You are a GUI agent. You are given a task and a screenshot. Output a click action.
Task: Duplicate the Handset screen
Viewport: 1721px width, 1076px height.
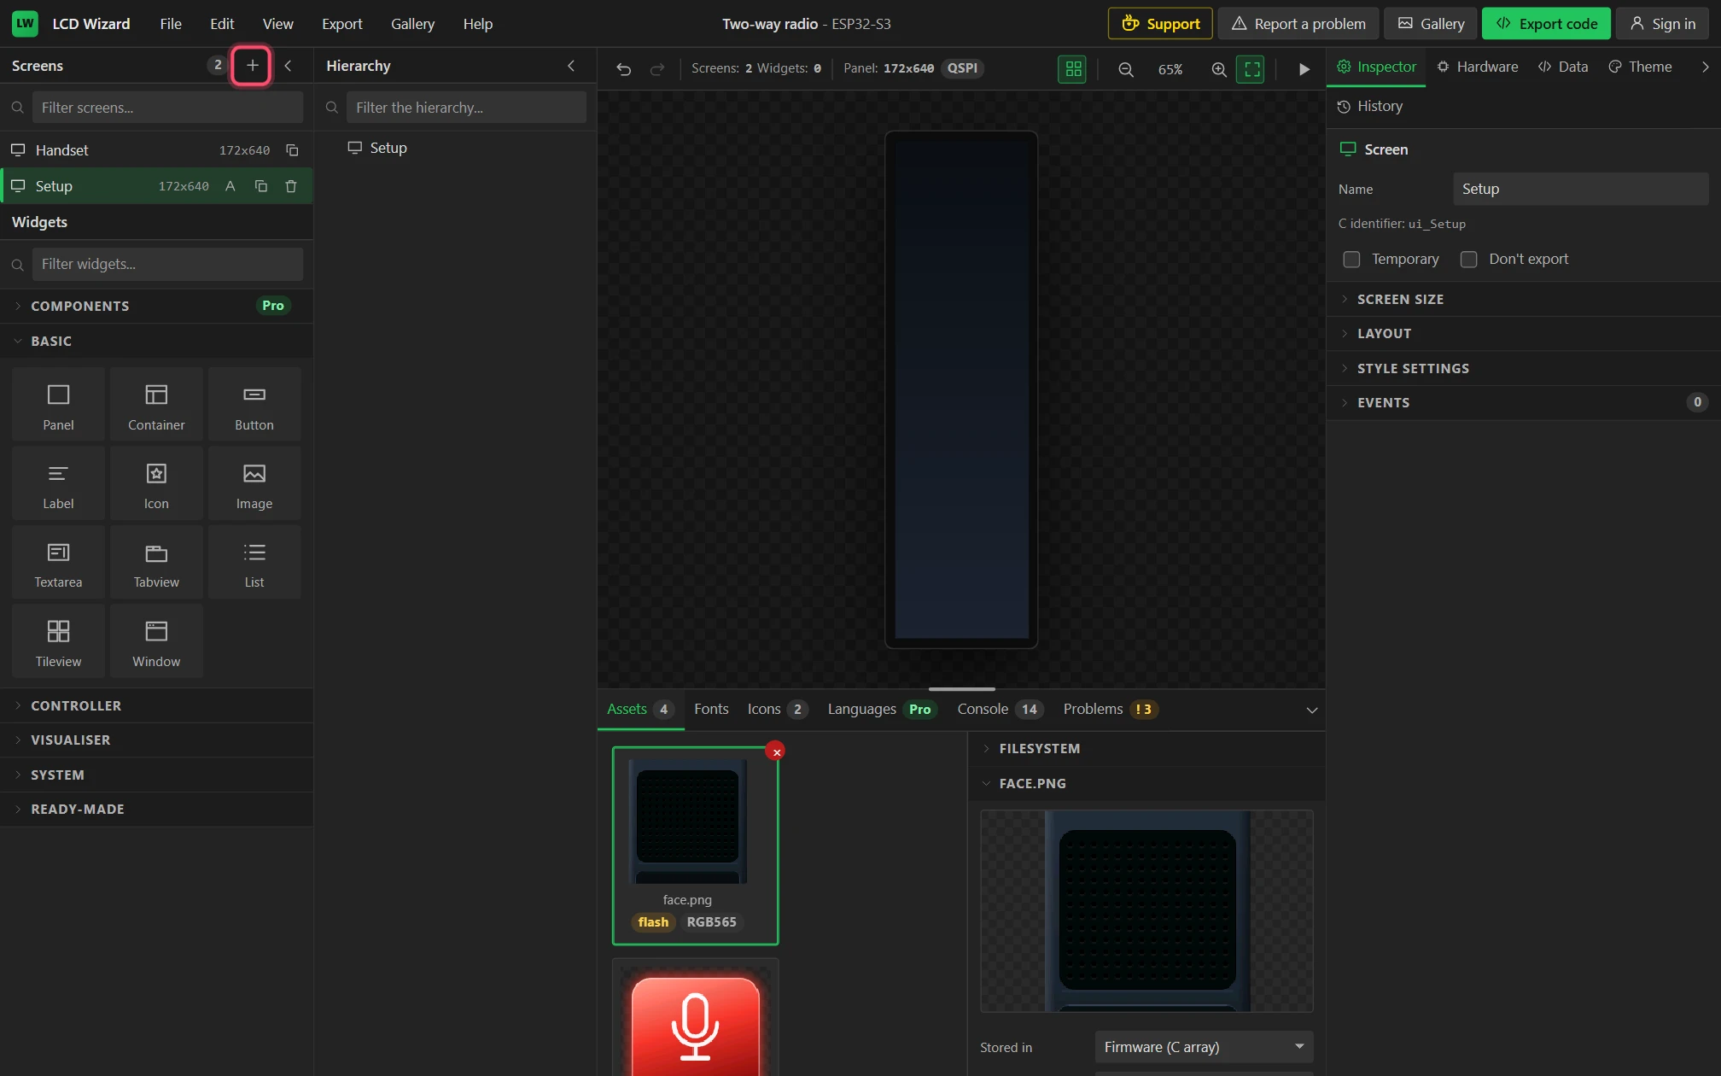(292, 150)
